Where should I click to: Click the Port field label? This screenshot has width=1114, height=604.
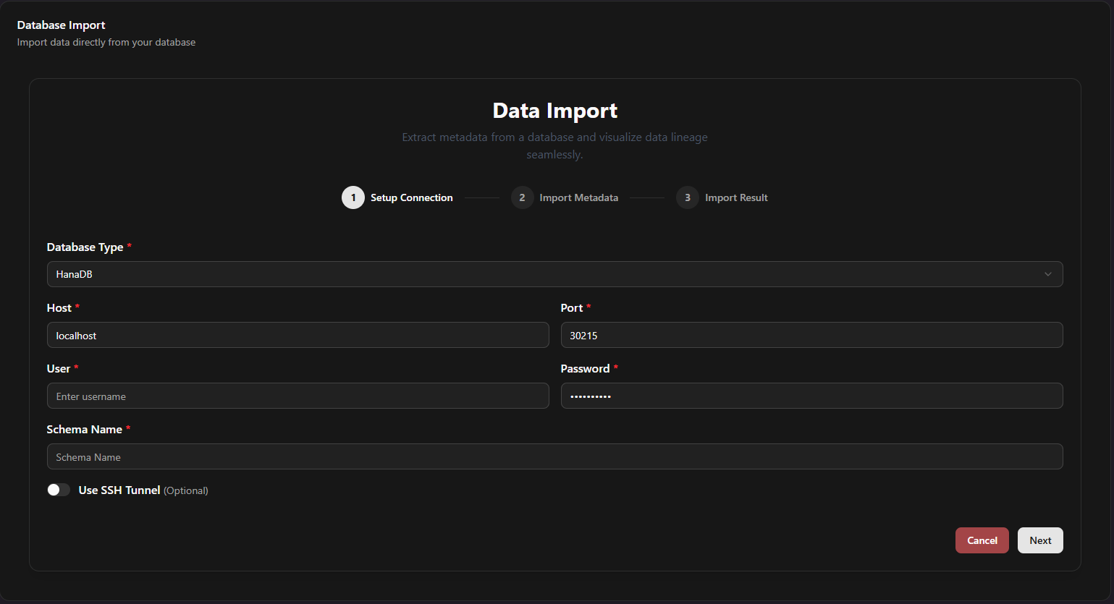click(x=572, y=308)
